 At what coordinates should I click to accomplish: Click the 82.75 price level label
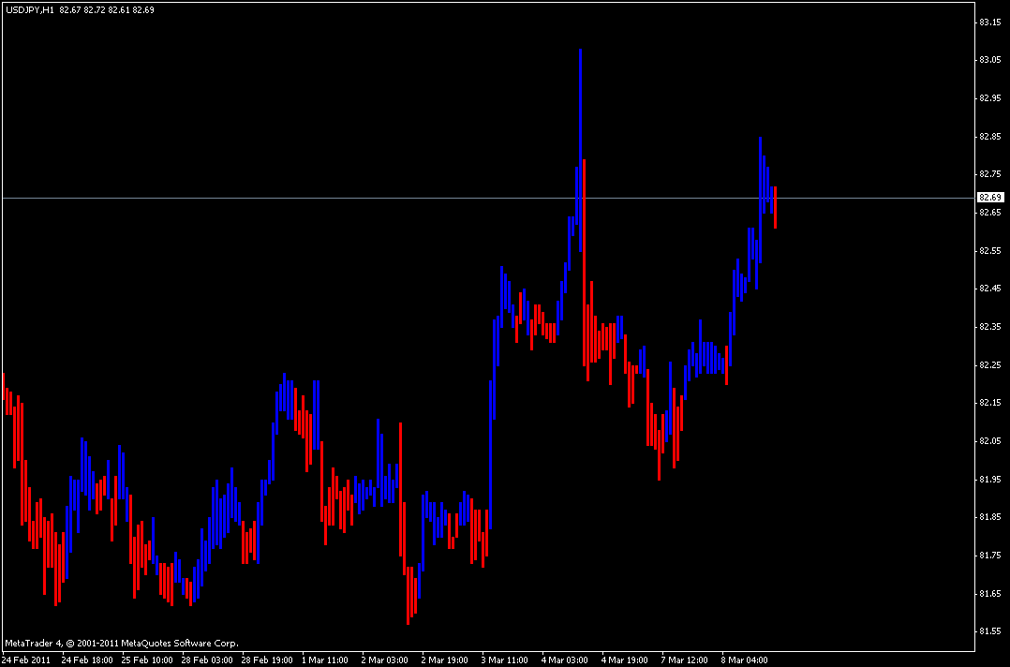click(989, 174)
